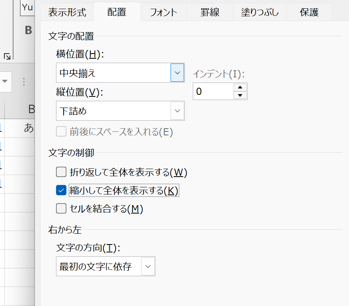Expand the 横位置 dropdown arrow
Viewport: 349px width, 306px height.
(x=177, y=73)
